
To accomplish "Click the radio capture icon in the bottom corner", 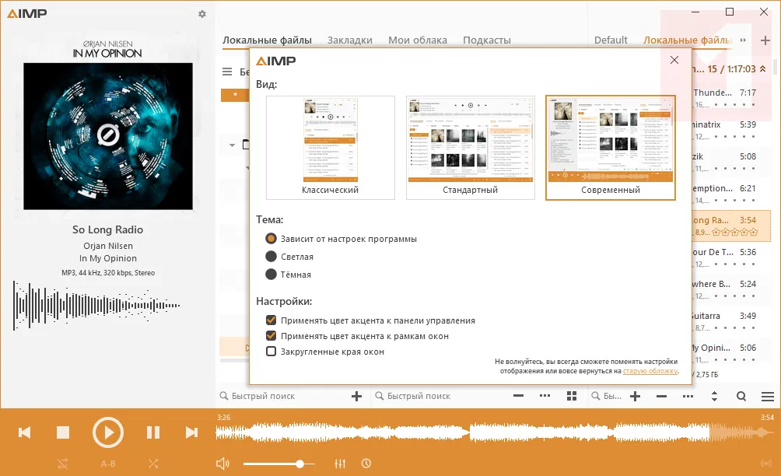I will pyautogui.click(x=766, y=464).
